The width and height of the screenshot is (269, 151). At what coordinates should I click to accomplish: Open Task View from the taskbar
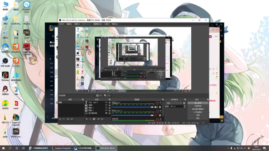(24, 148)
